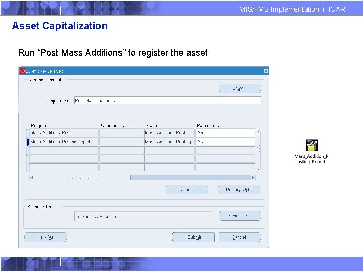Select the row indicator of Mass Additions Post
Screen dimensions: 363x272
point(28,133)
